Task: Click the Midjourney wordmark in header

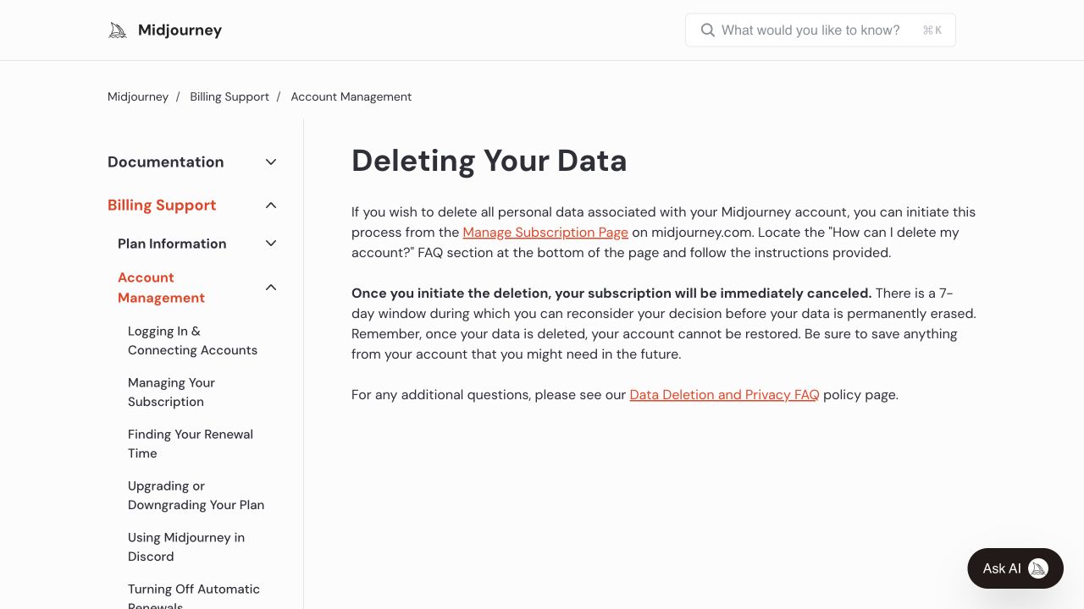Action: pos(180,30)
